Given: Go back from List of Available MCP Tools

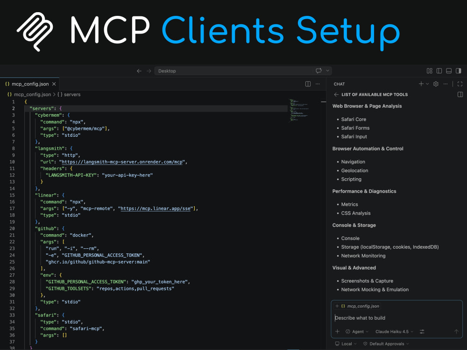Looking at the screenshot, I should (x=336, y=94).
